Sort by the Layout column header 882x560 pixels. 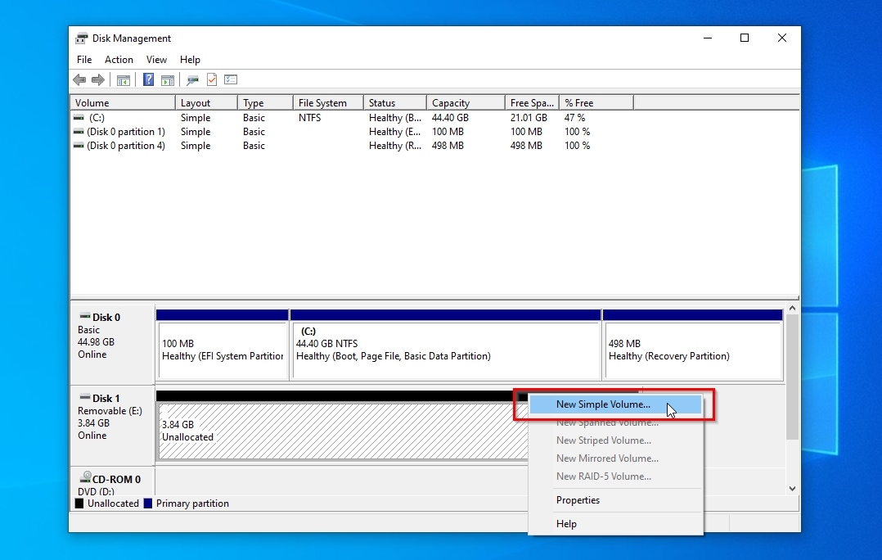point(206,103)
